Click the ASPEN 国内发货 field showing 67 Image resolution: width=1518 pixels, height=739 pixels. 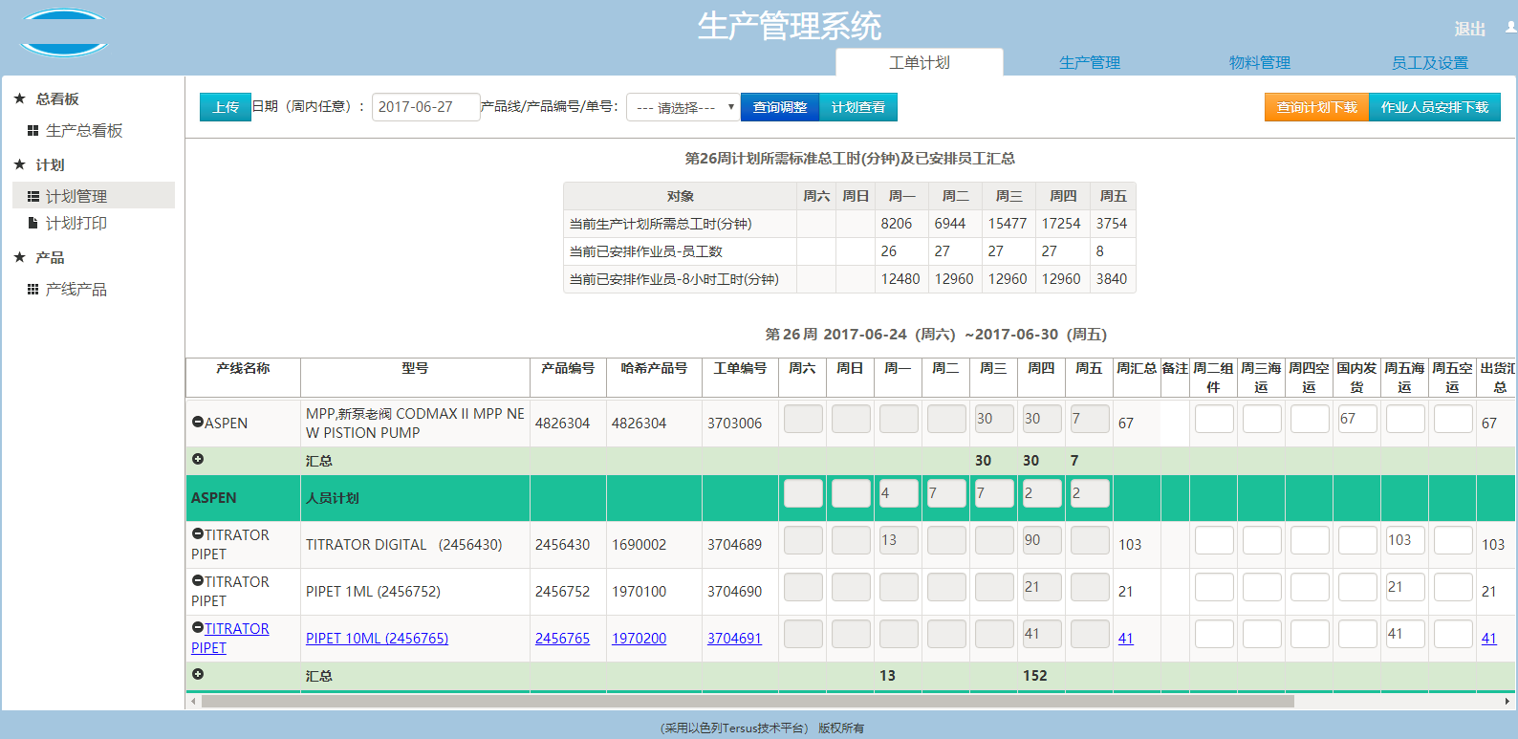(1357, 419)
